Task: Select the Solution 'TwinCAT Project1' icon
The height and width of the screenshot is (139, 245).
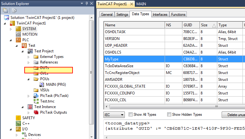Action: 7,18
